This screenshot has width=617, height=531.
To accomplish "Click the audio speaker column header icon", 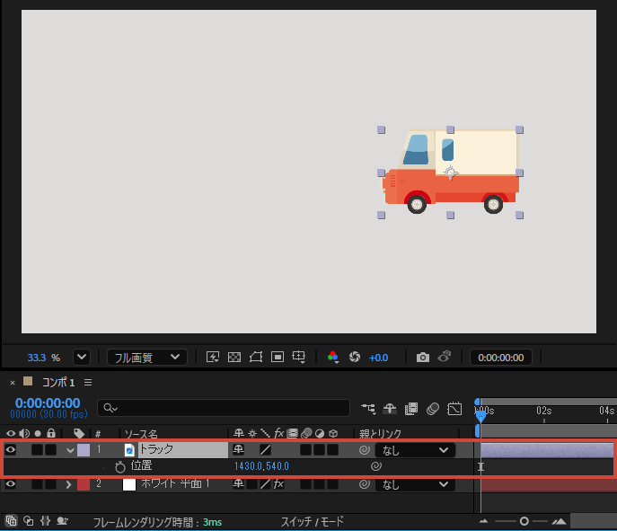I will [24, 433].
